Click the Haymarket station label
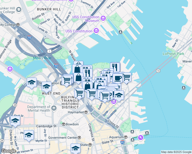The height and width of the screenshot is (154, 192). point(76,112)
